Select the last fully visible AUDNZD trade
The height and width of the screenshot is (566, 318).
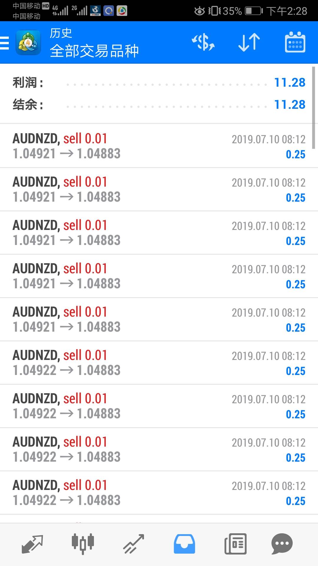click(x=159, y=493)
